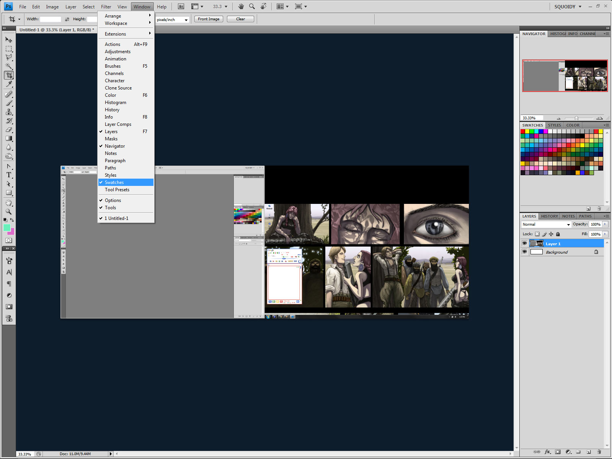The height and width of the screenshot is (459, 612).
Task: Select the Hand tool in the toolbox
Action: (9, 203)
